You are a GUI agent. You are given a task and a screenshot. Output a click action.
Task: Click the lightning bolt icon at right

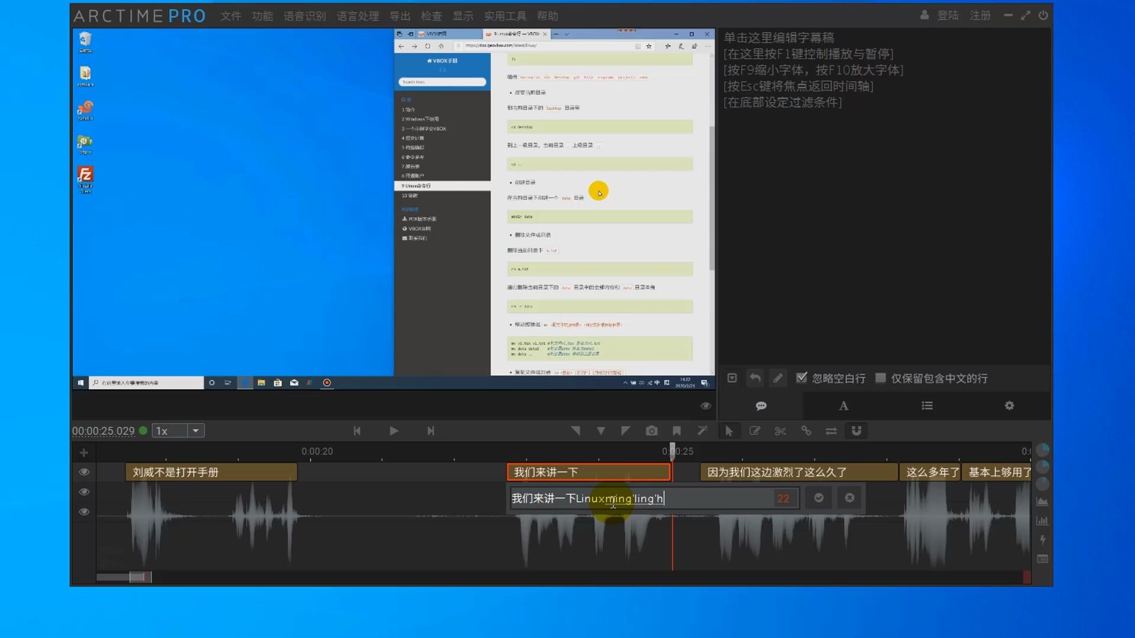1042,539
